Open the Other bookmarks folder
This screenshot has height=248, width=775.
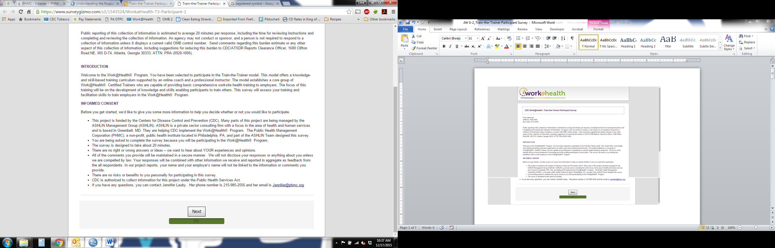(379, 19)
